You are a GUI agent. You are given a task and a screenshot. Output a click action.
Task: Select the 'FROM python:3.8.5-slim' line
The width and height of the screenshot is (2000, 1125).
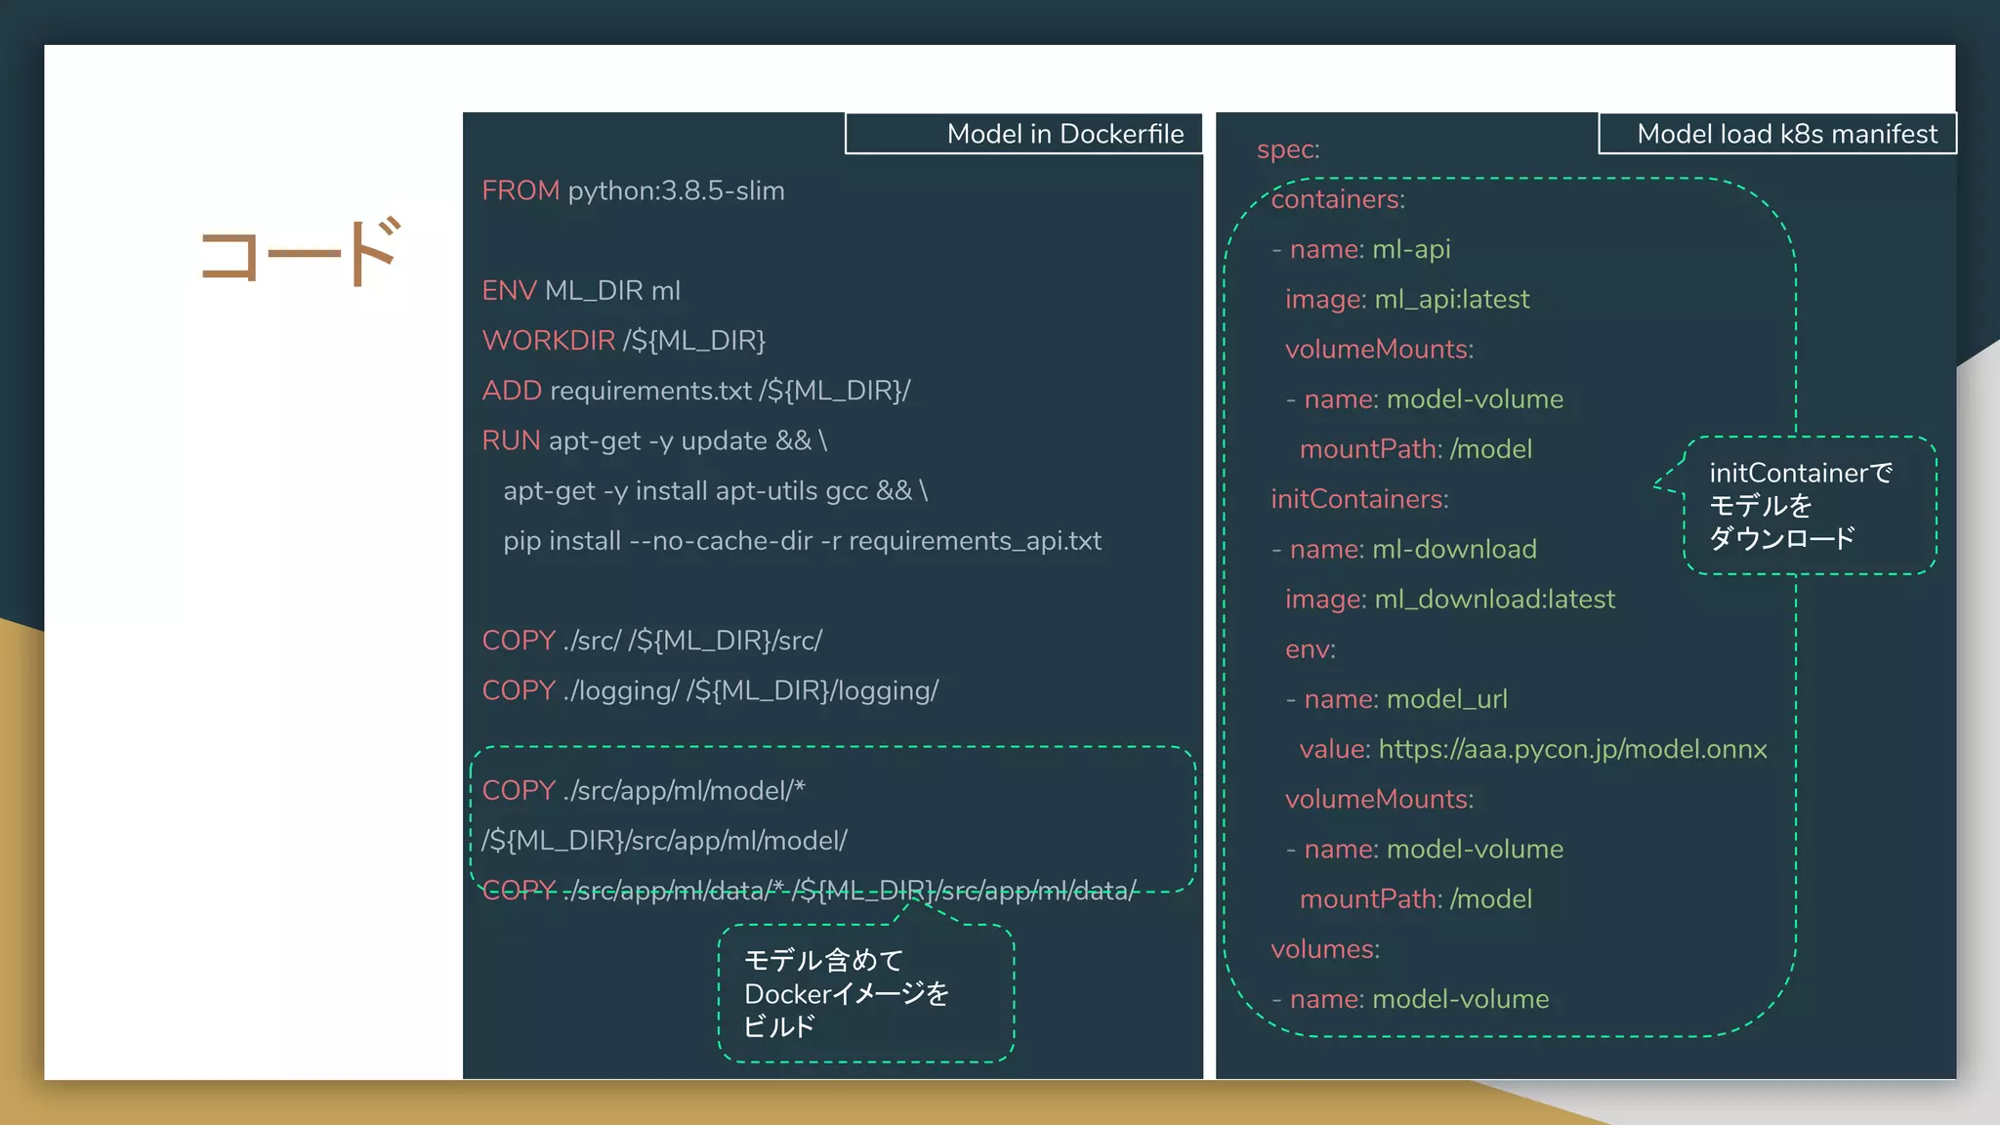(633, 190)
